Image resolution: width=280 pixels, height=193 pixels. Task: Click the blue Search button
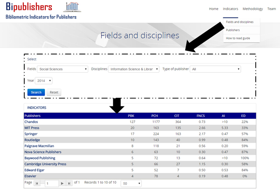36,92
